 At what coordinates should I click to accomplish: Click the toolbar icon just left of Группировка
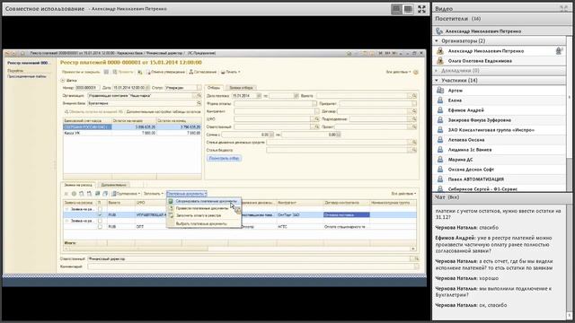pyautogui.click(x=105, y=194)
